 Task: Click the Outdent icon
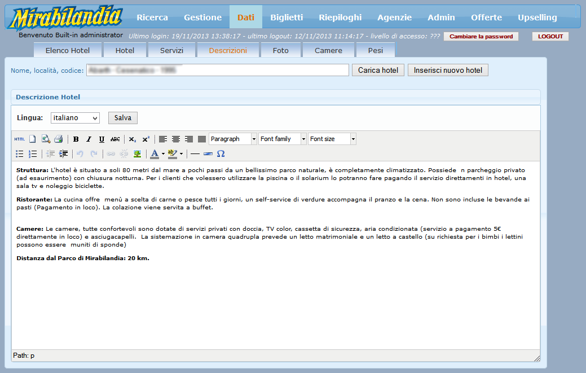pyautogui.click(x=50, y=153)
